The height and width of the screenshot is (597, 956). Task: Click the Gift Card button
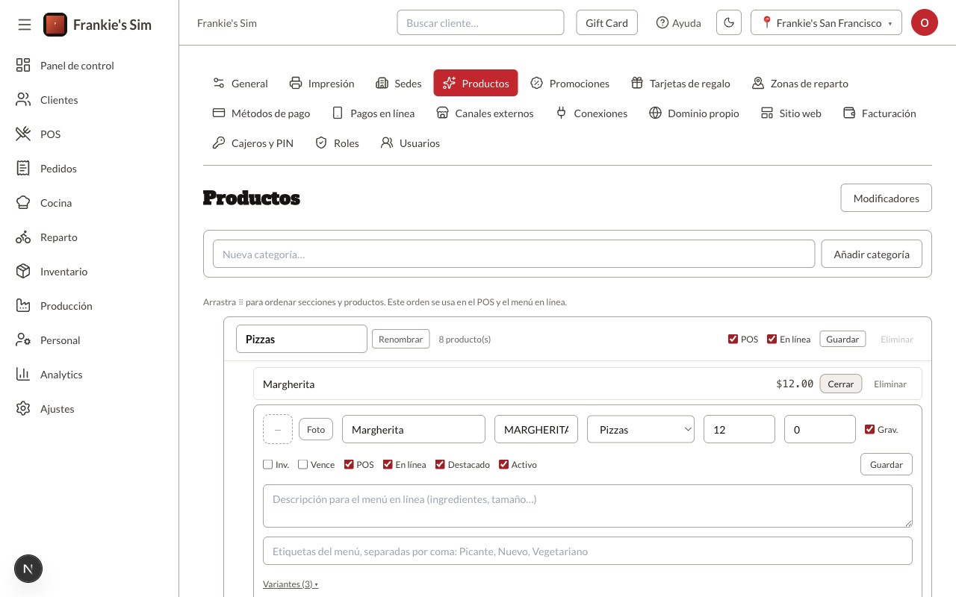coord(606,22)
